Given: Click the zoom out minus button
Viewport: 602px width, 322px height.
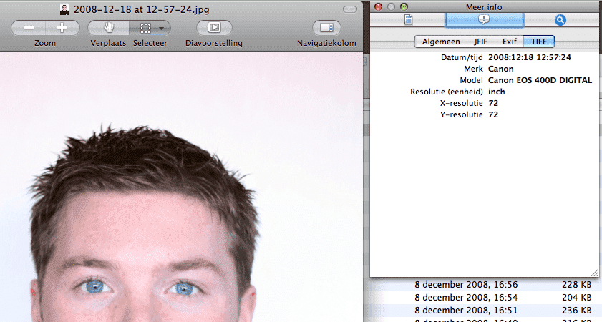Looking at the screenshot, I should [x=29, y=28].
